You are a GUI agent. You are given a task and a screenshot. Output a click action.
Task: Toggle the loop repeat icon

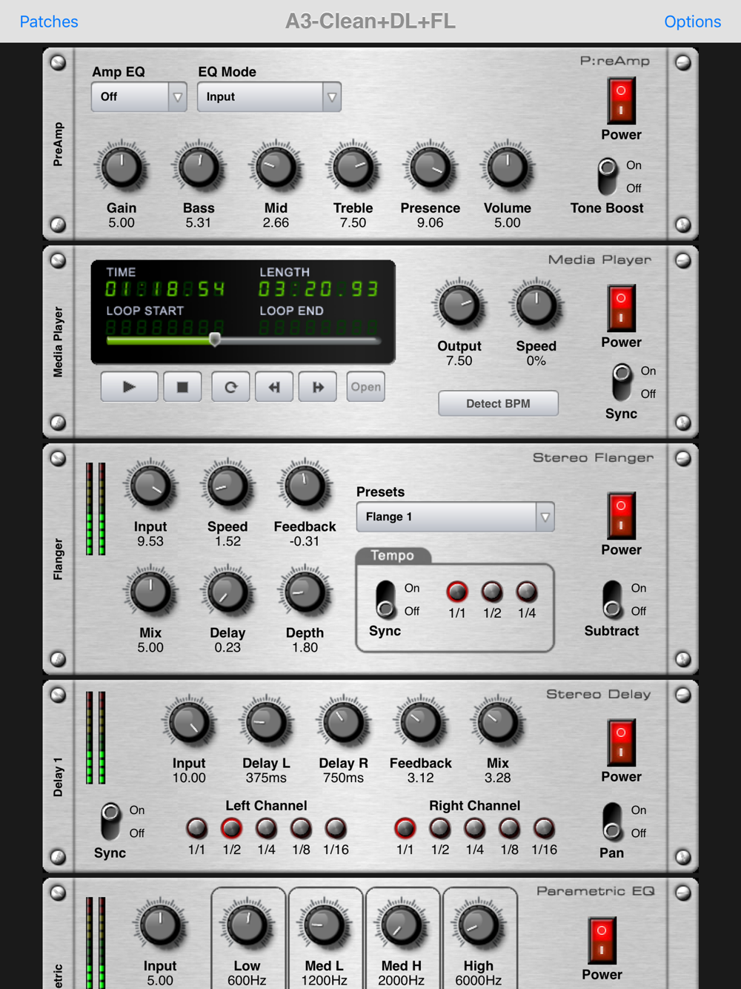tap(230, 387)
